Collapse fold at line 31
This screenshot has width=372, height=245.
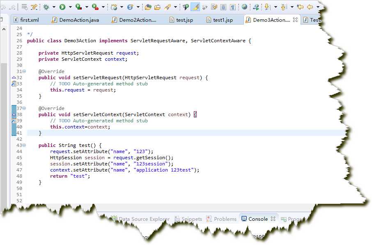click(24, 71)
